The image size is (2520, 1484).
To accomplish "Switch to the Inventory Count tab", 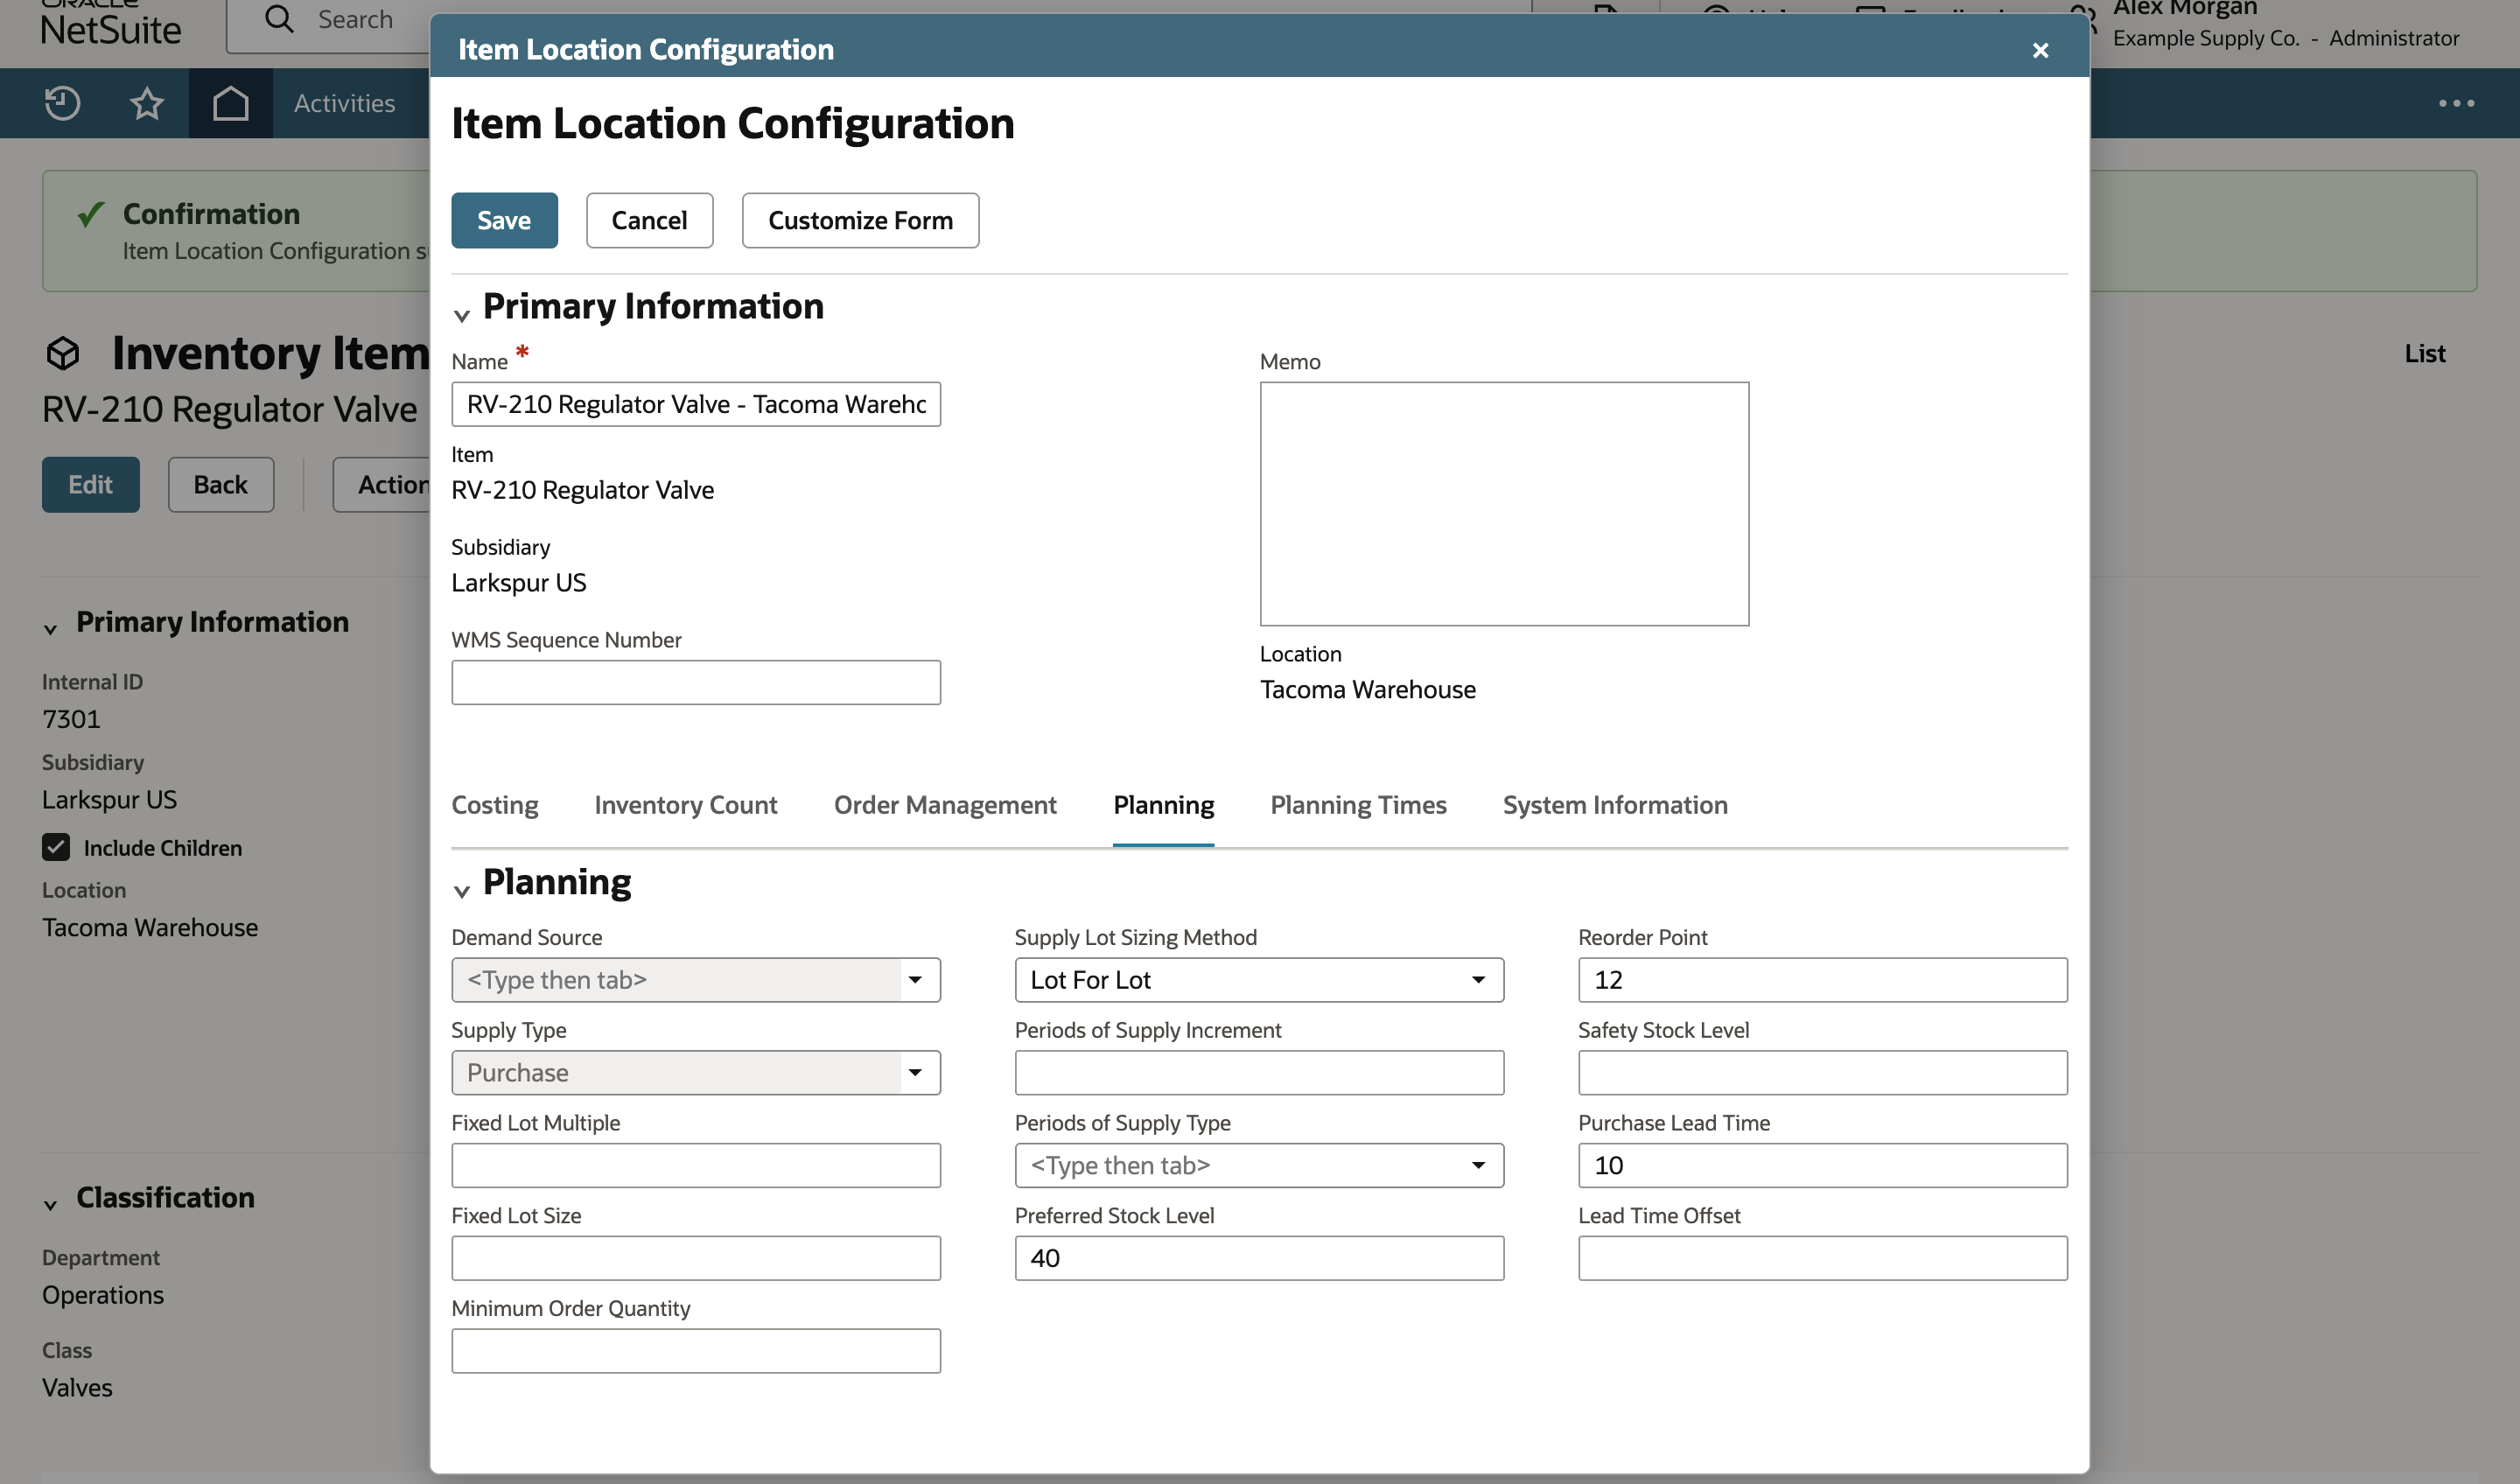I will coord(685,805).
